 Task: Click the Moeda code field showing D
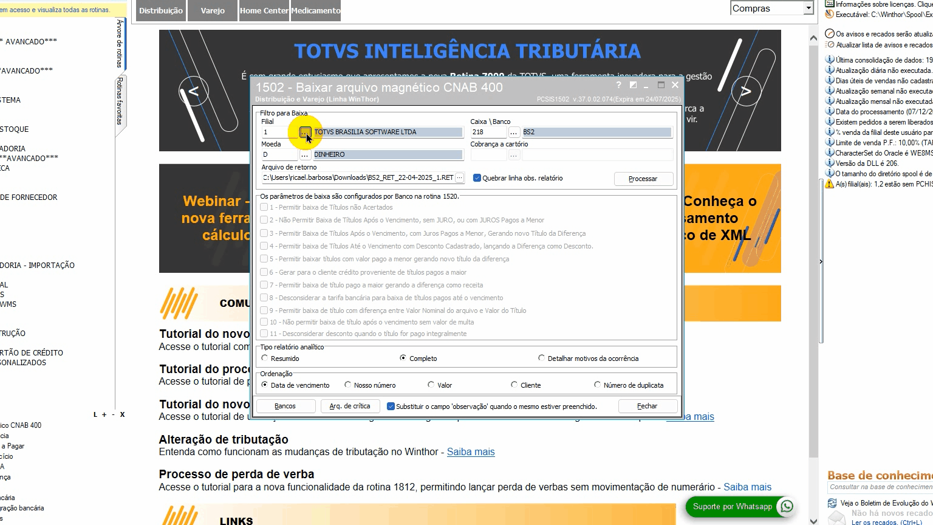(280, 154)
